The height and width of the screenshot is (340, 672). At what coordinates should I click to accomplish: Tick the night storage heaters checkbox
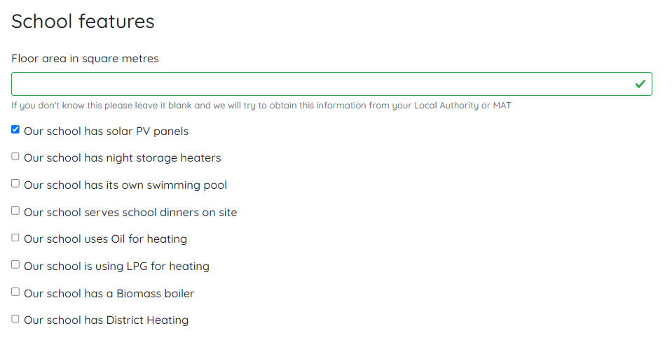click(x=15, y=157)
